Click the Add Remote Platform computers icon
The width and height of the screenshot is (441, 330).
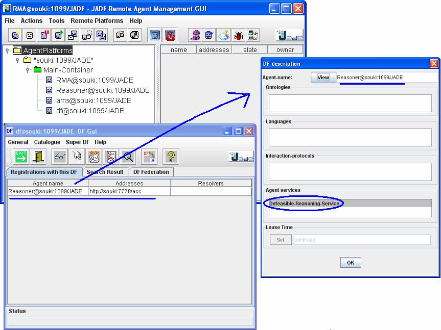pyautogui.click(x=252, y=35)
